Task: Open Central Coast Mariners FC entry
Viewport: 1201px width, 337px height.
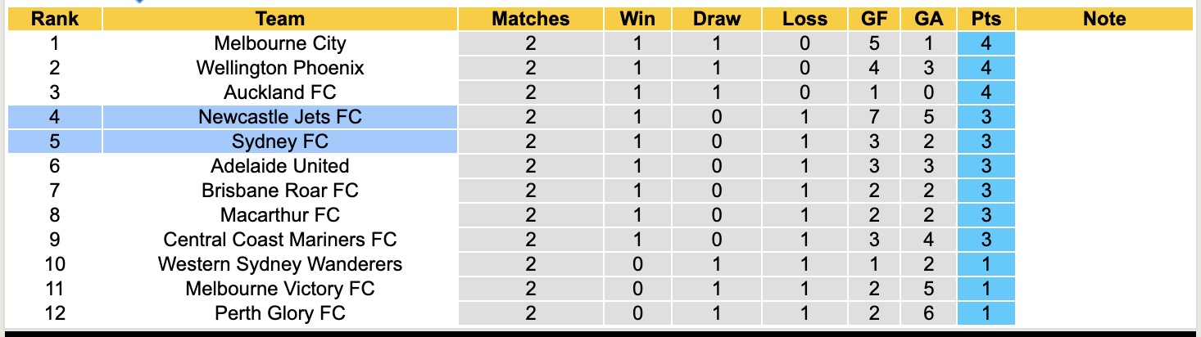Action: coord(279,240)
